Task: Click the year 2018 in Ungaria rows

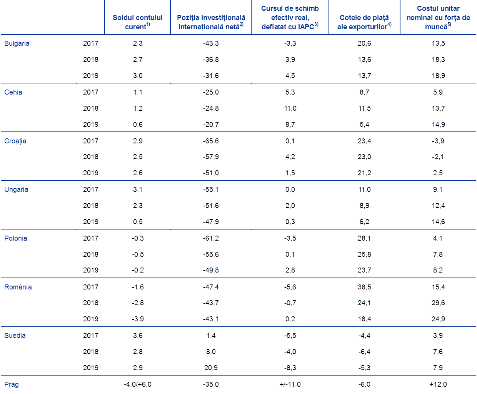Action: pyautogui.click(x=91, y=206)
